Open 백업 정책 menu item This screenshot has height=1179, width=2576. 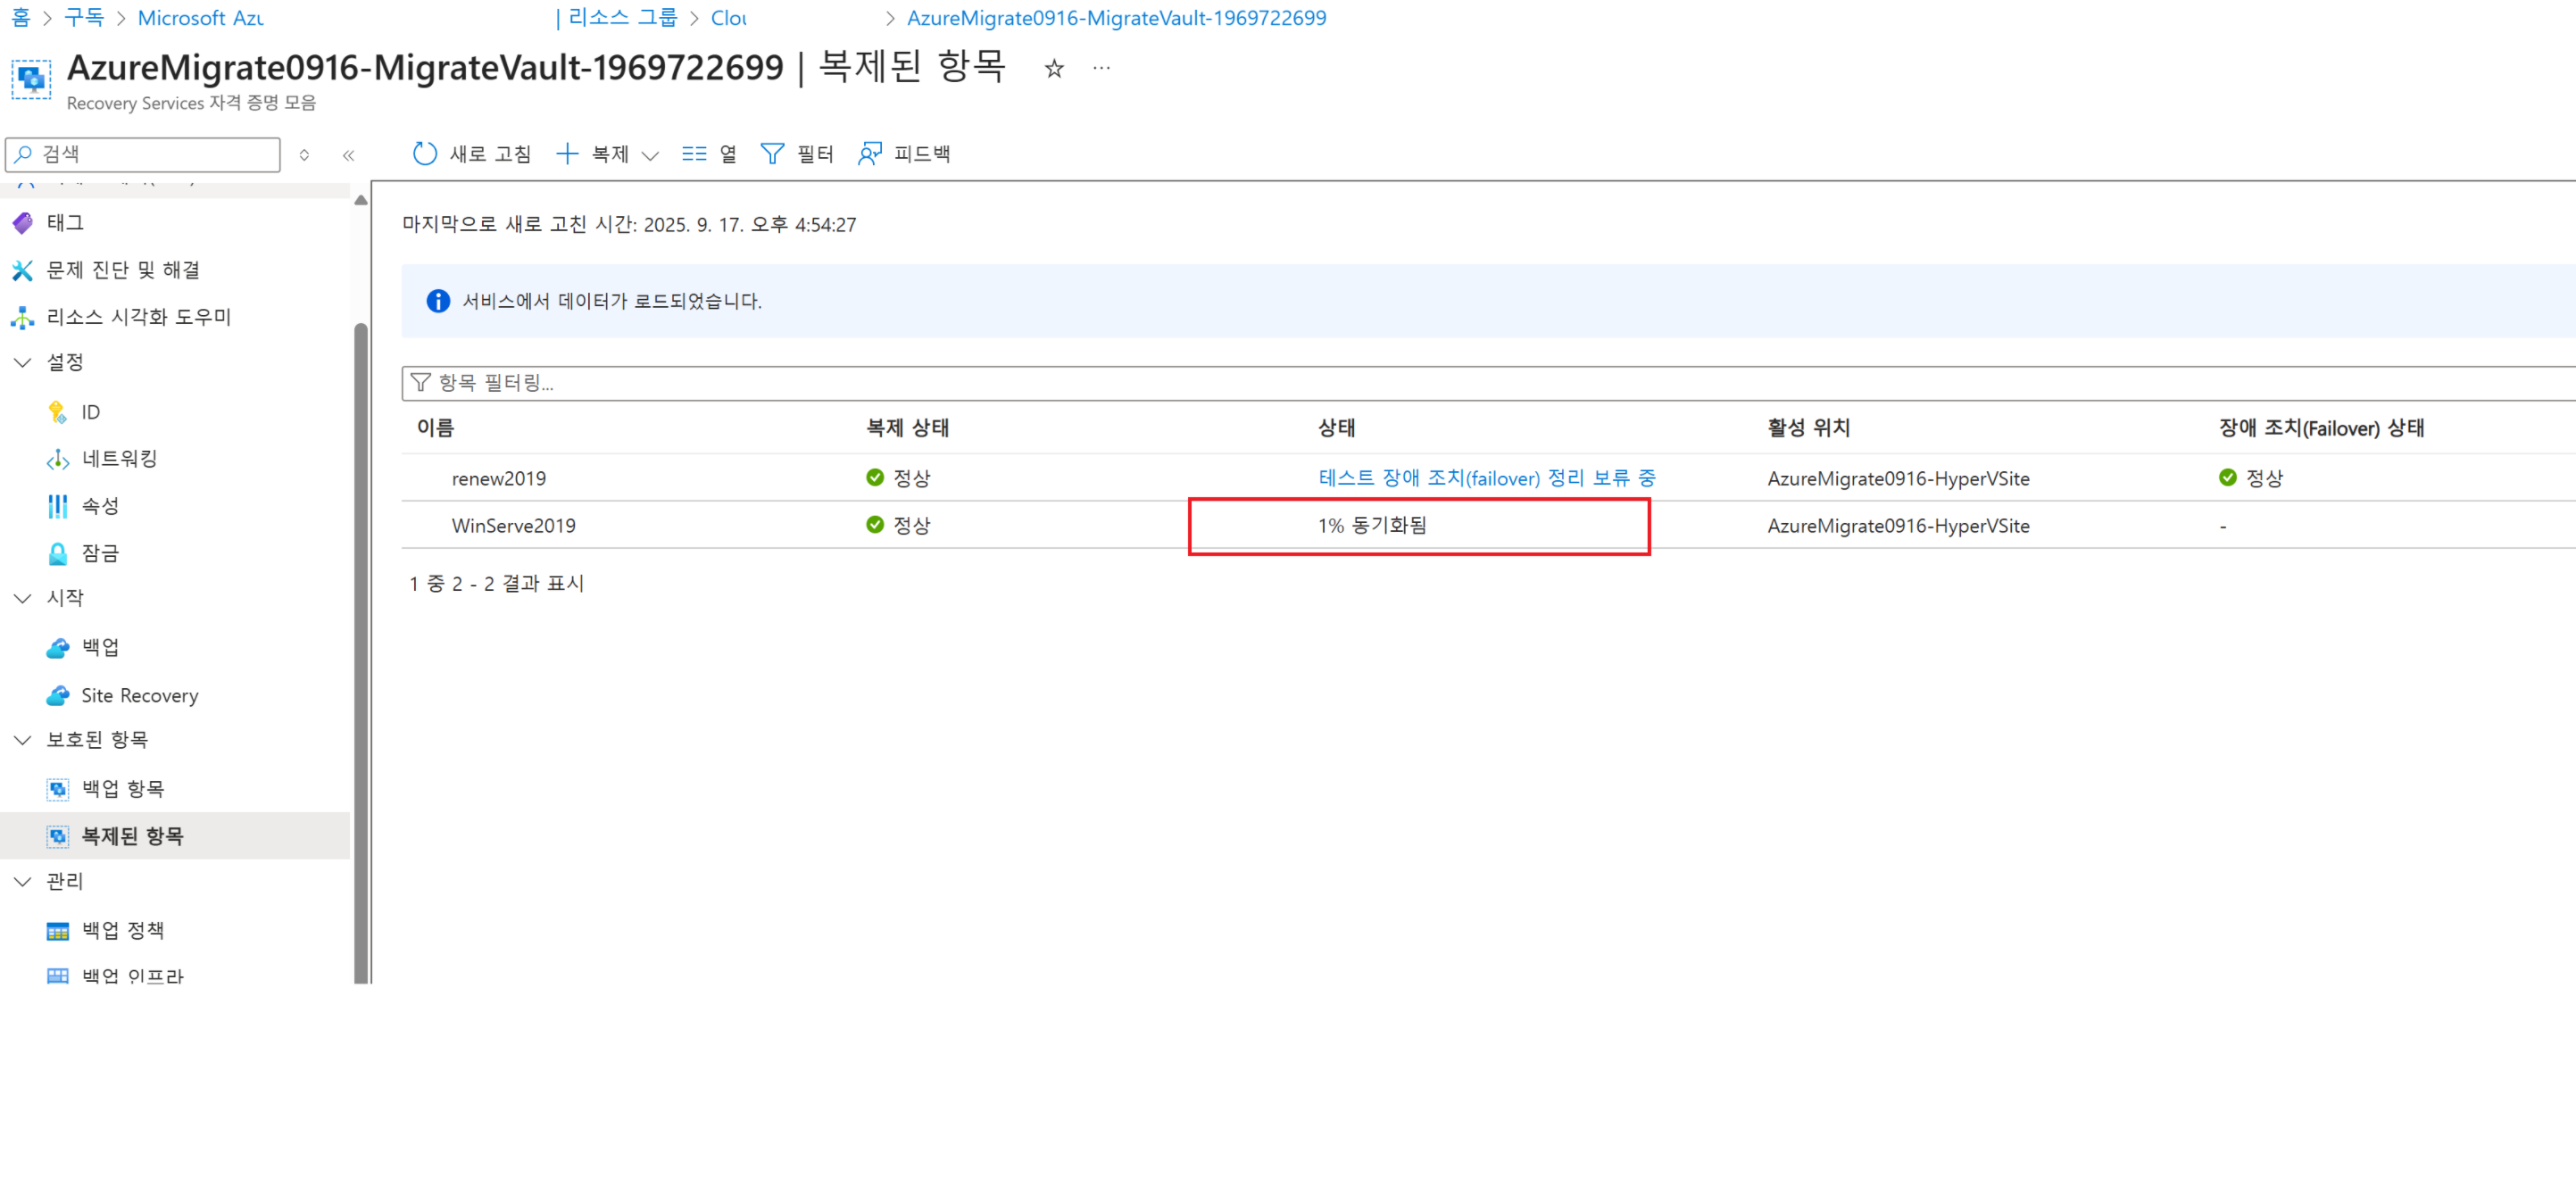(122, 930)
